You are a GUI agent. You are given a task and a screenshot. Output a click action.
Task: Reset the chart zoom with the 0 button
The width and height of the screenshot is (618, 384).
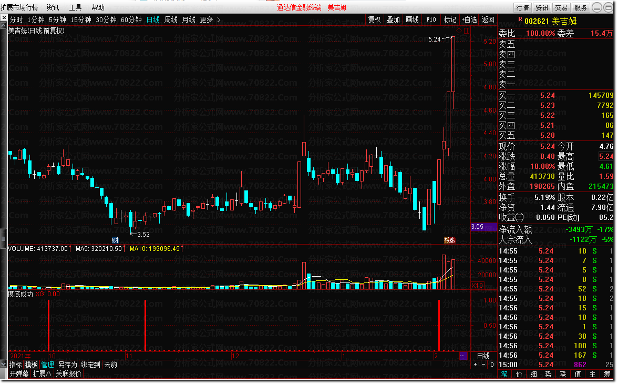492,365
